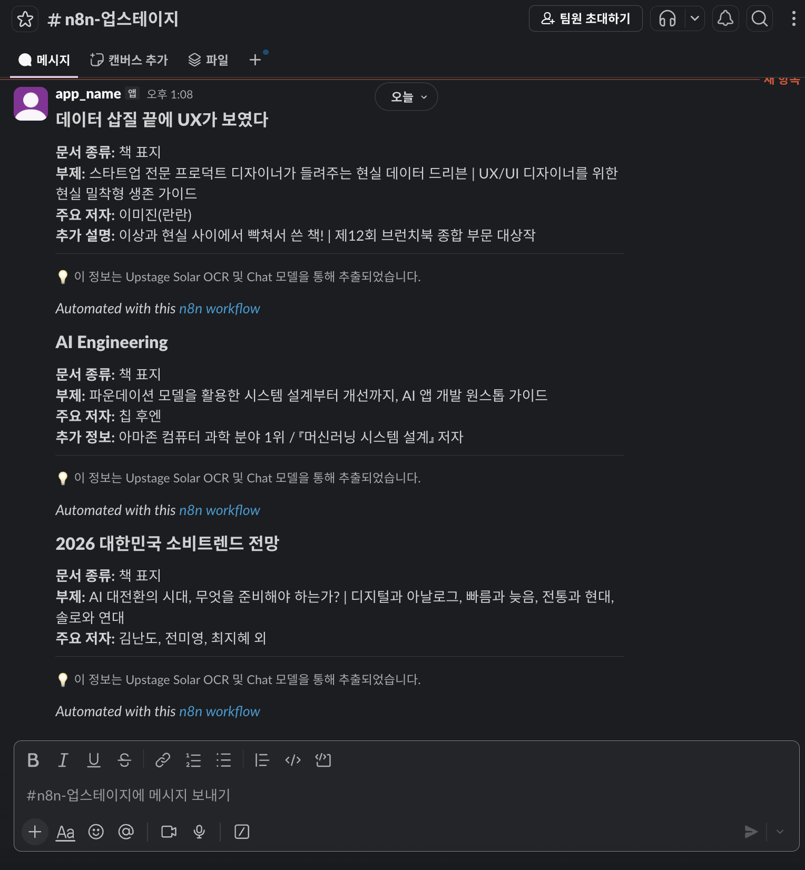Open the emoji picker
Viewport: 805px width, 870px height.
(x=96, y=832)
